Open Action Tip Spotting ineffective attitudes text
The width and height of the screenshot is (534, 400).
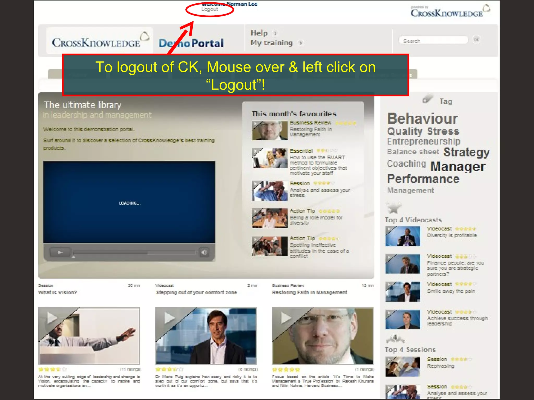319,251
